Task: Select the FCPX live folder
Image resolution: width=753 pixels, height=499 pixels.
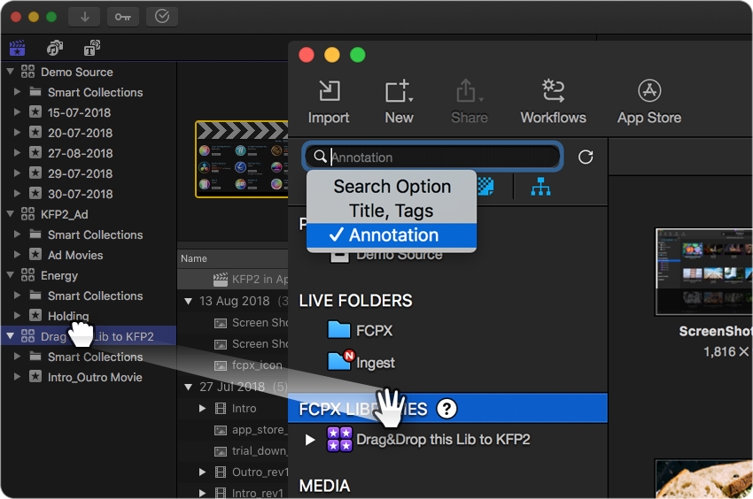Action: click(360, 331)
